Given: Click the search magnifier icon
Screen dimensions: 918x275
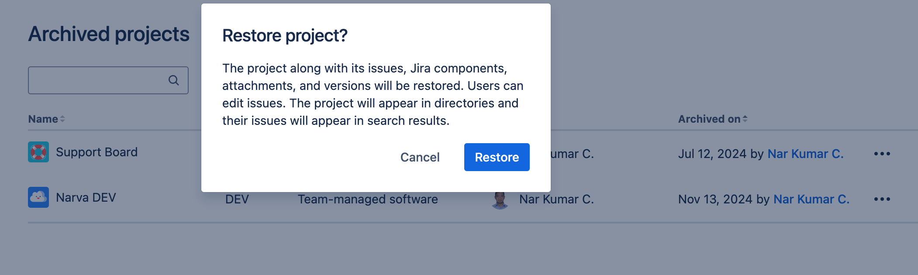Looking at the screenshot, I should pos(174,80).
